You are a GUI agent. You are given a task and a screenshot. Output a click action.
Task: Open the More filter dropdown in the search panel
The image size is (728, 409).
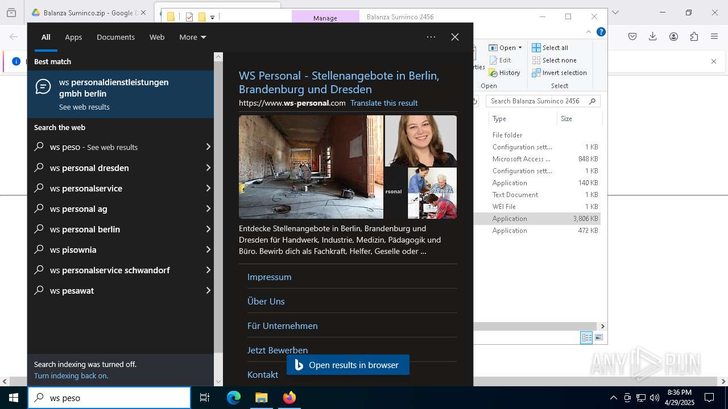click(x=193, y=37)
